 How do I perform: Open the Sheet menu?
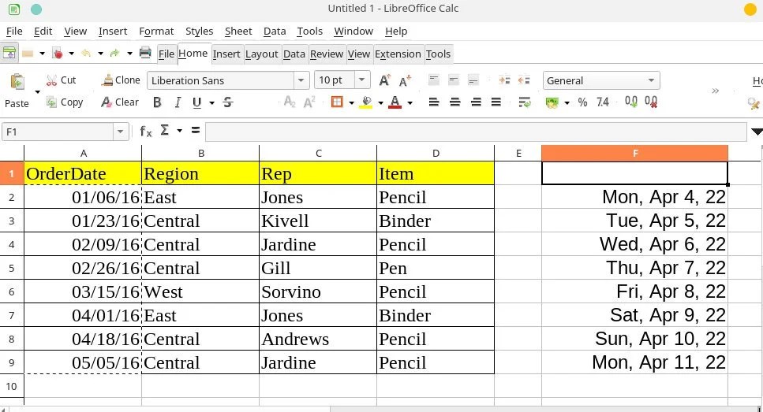pyautogui.click(x=238, y=31)
